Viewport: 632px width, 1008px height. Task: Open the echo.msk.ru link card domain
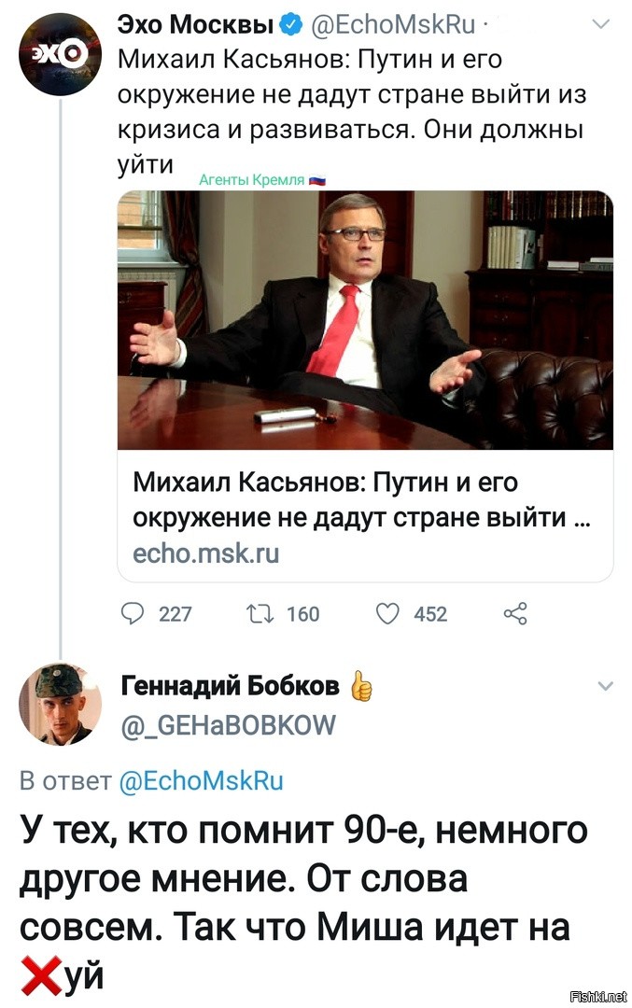(x=205, y=553)
